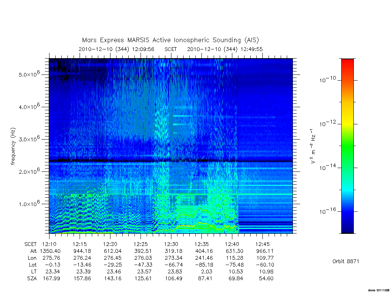The height and width of the screenshot is (292, 390).
Task: Click the plot title mentioning MARSIS Active Ionospheric Sounding
Action: (x=170, y=40)
